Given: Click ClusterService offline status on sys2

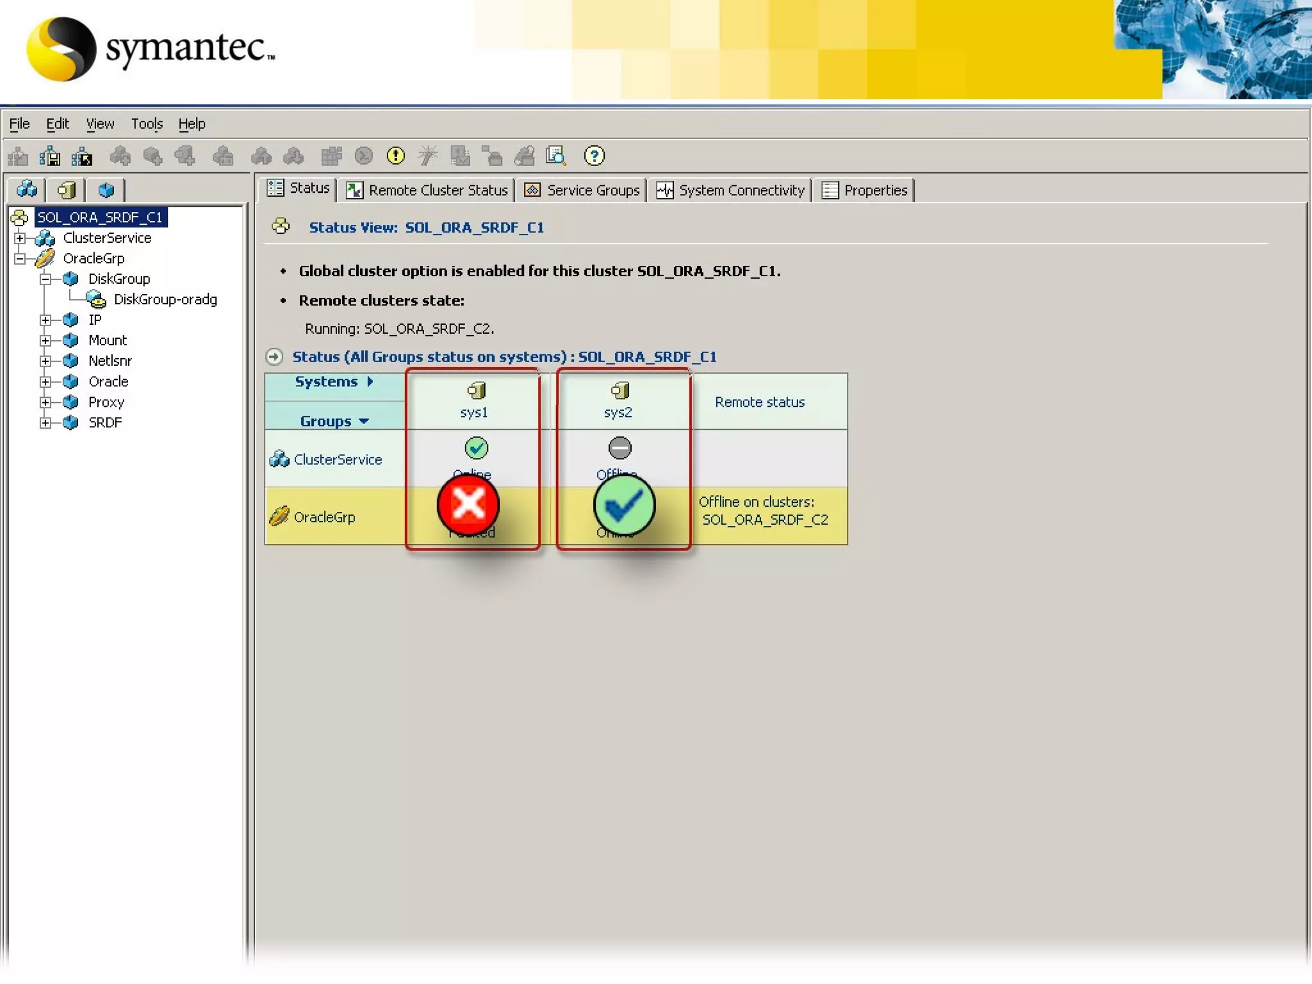Looking at the screenshot, I should pos(619,448).
